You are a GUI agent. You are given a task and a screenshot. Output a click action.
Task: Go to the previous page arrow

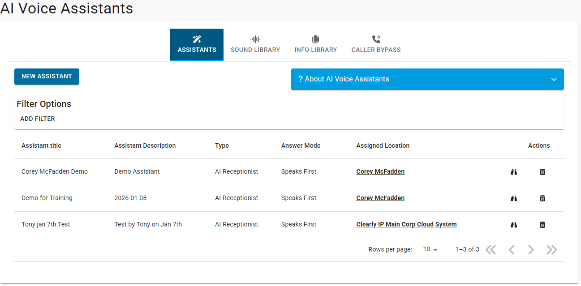511,250
